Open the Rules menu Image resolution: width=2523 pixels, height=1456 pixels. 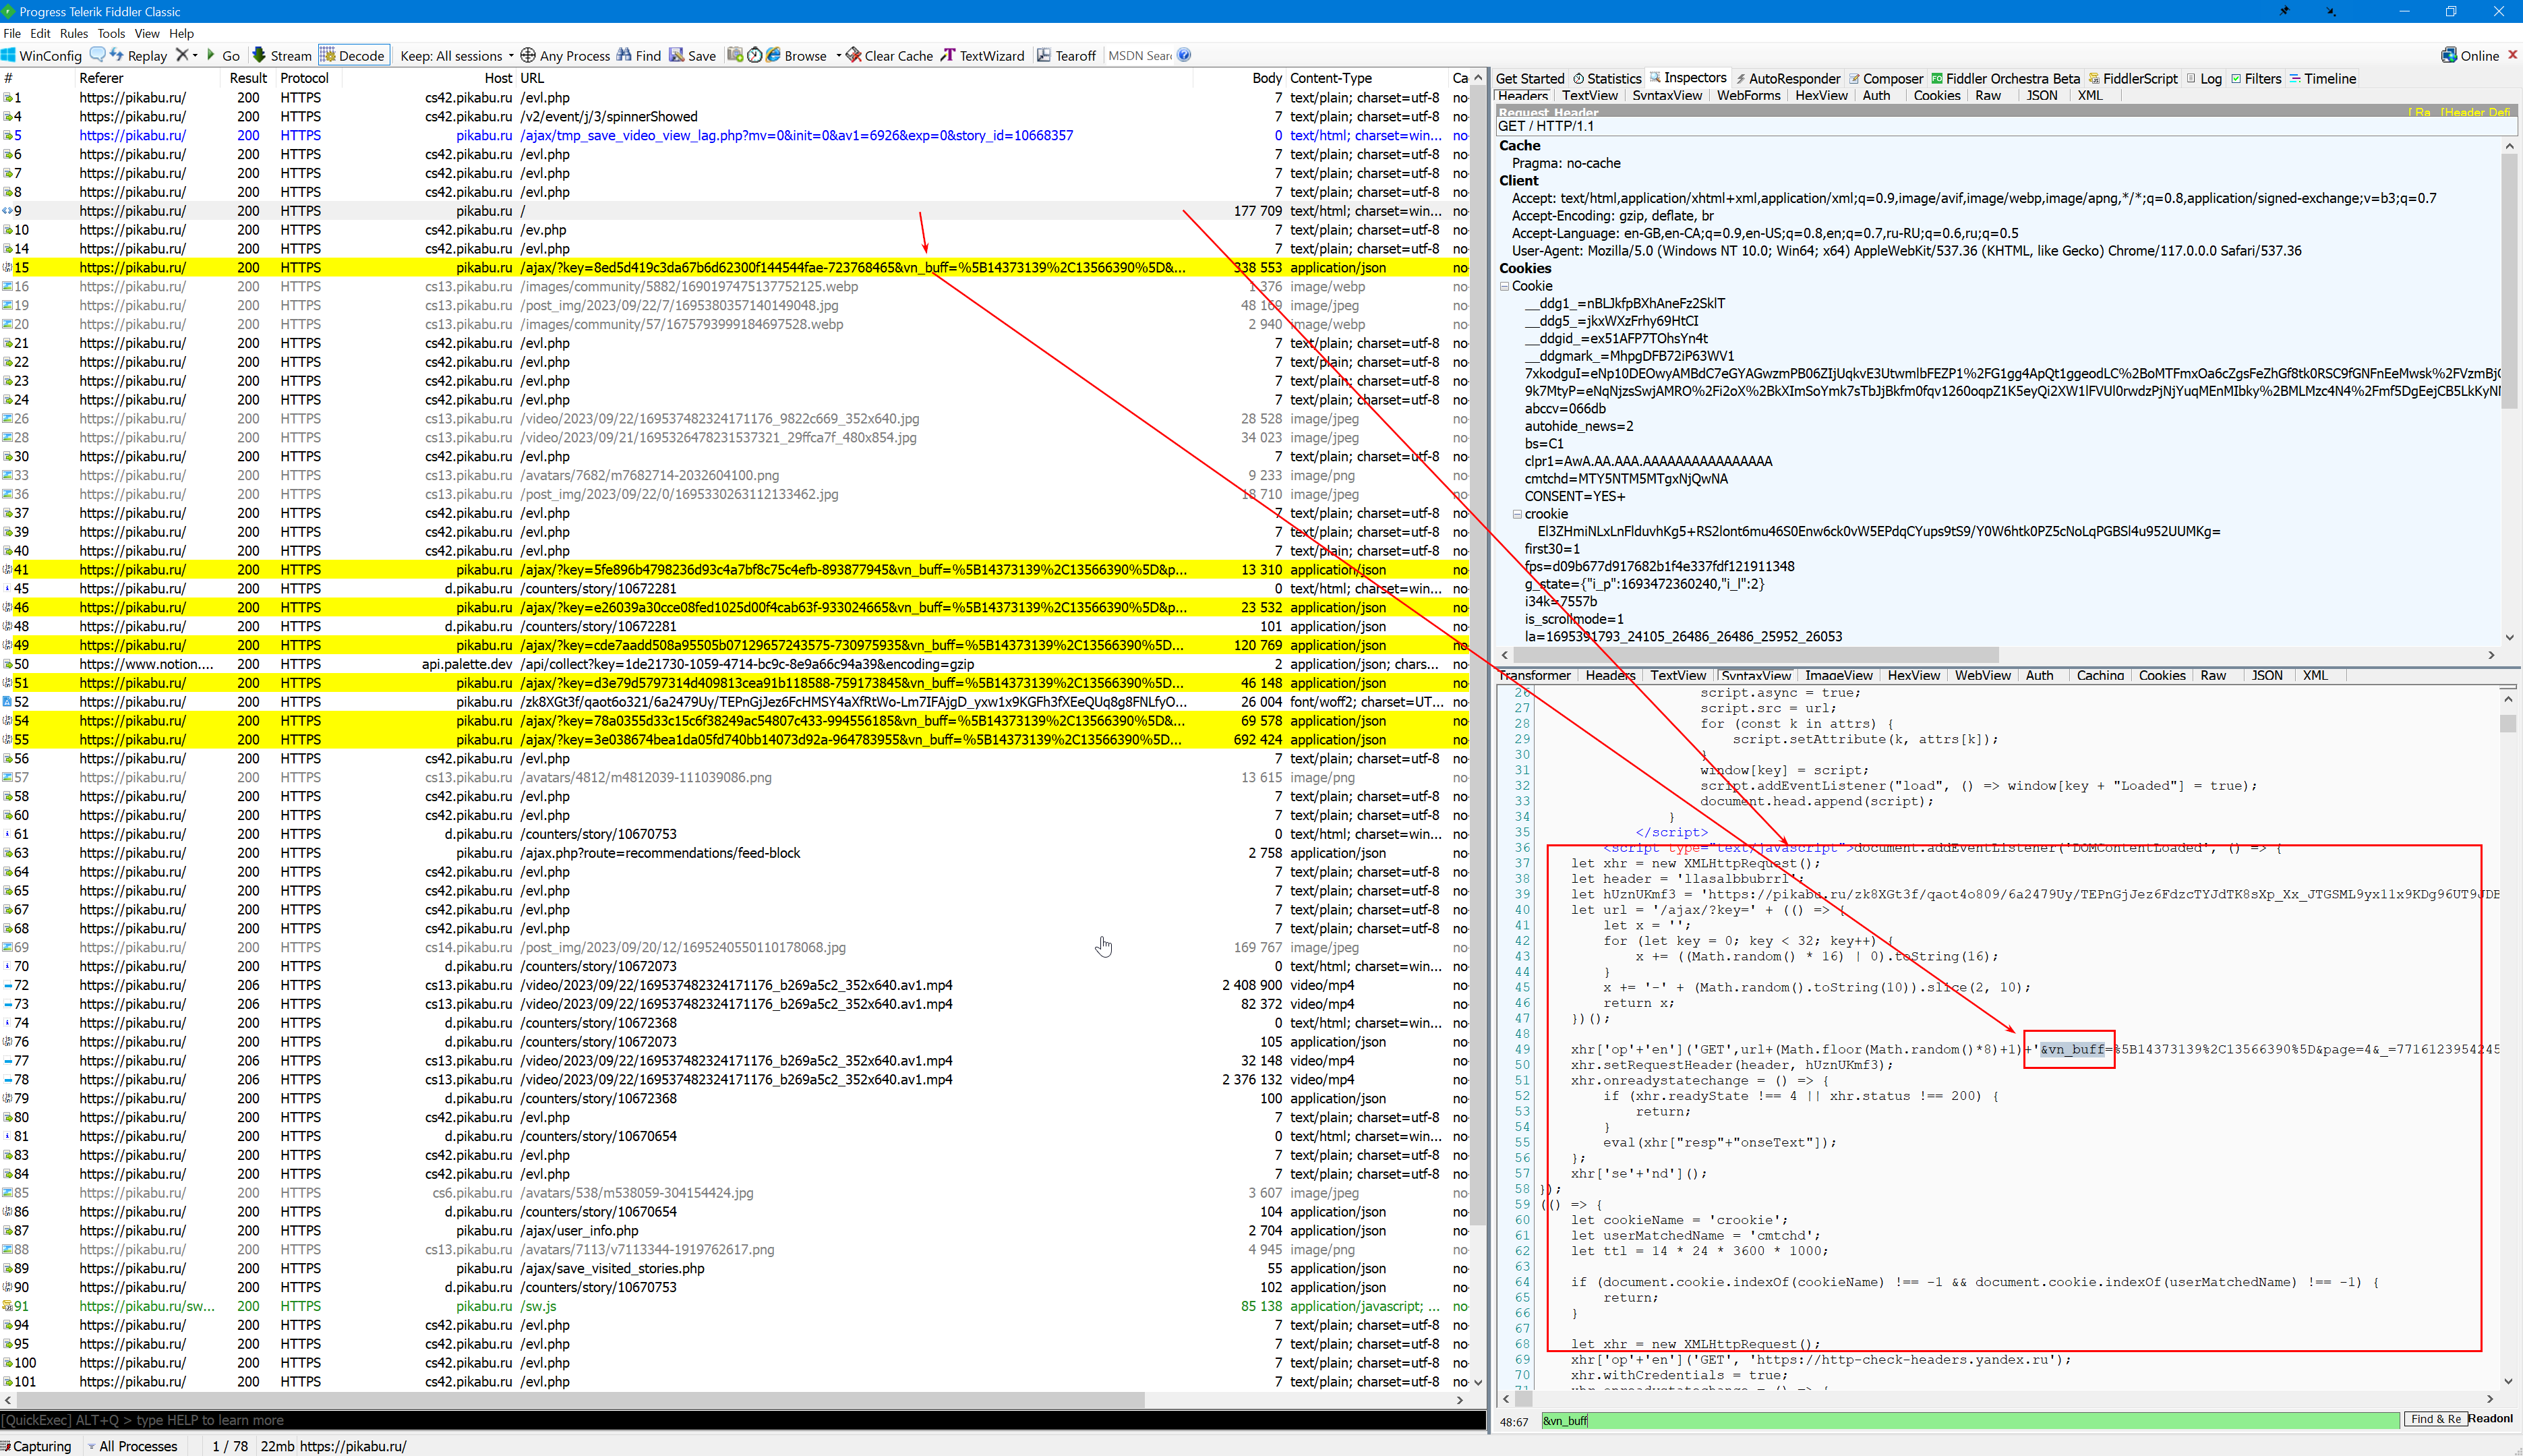(x=73, y=33)
